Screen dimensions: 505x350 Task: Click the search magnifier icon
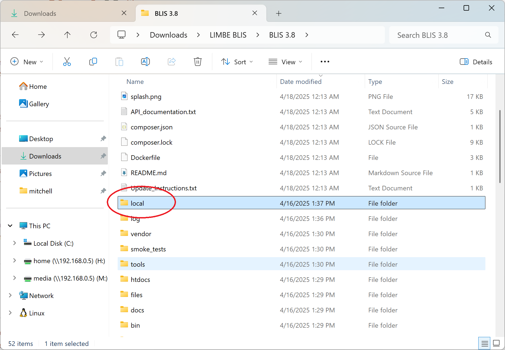(x=488, y=35)
